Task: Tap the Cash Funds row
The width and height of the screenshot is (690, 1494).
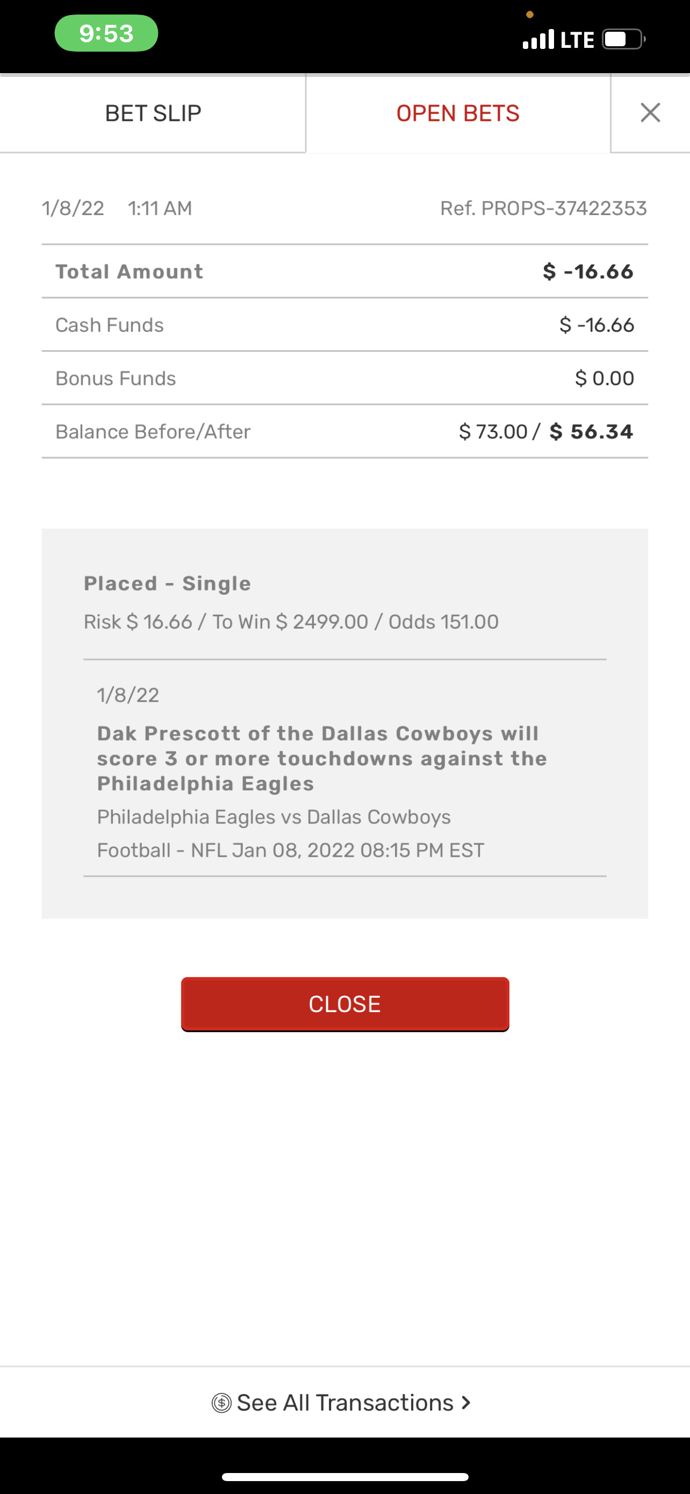Action: coord(344,325)
